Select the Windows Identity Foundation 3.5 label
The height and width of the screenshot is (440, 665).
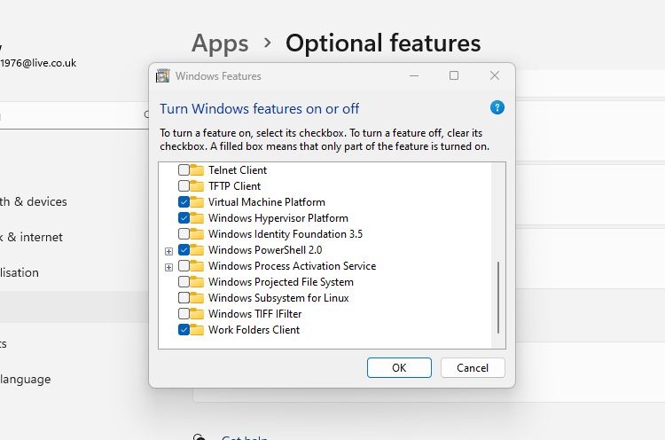286,234
